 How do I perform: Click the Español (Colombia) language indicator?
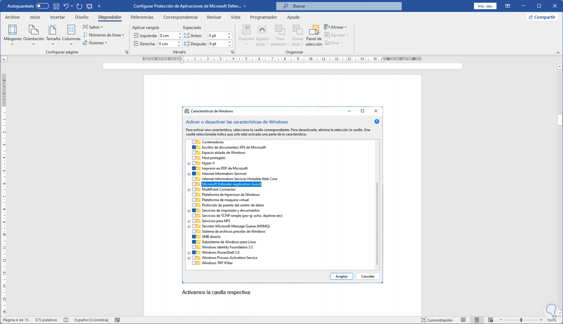coord(91,320)
